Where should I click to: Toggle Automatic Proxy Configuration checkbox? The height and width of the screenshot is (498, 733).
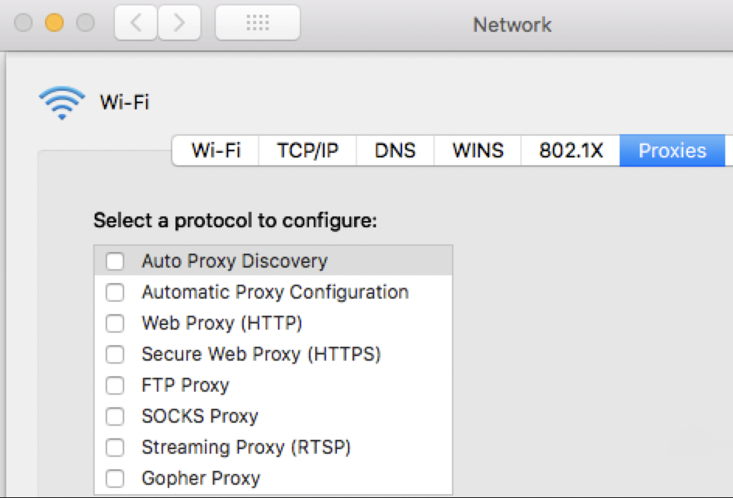(x=115, y=292)
